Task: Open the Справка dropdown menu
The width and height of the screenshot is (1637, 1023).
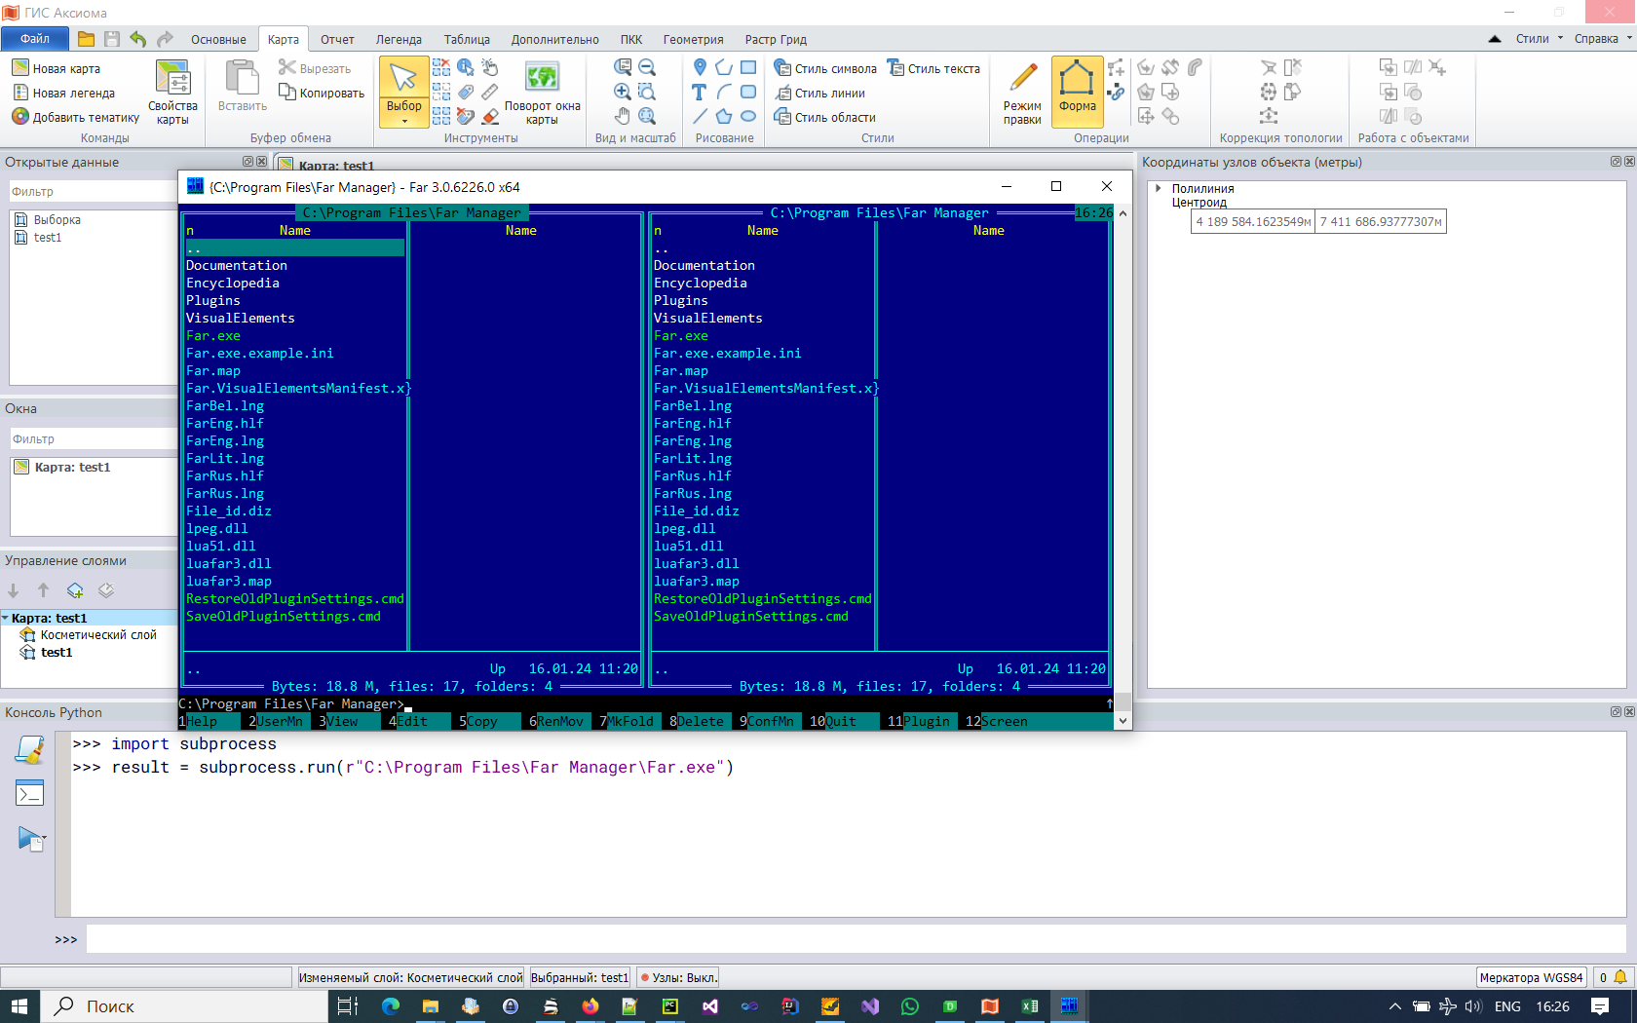Action: pyautogui.click(x=1603, y=39)
